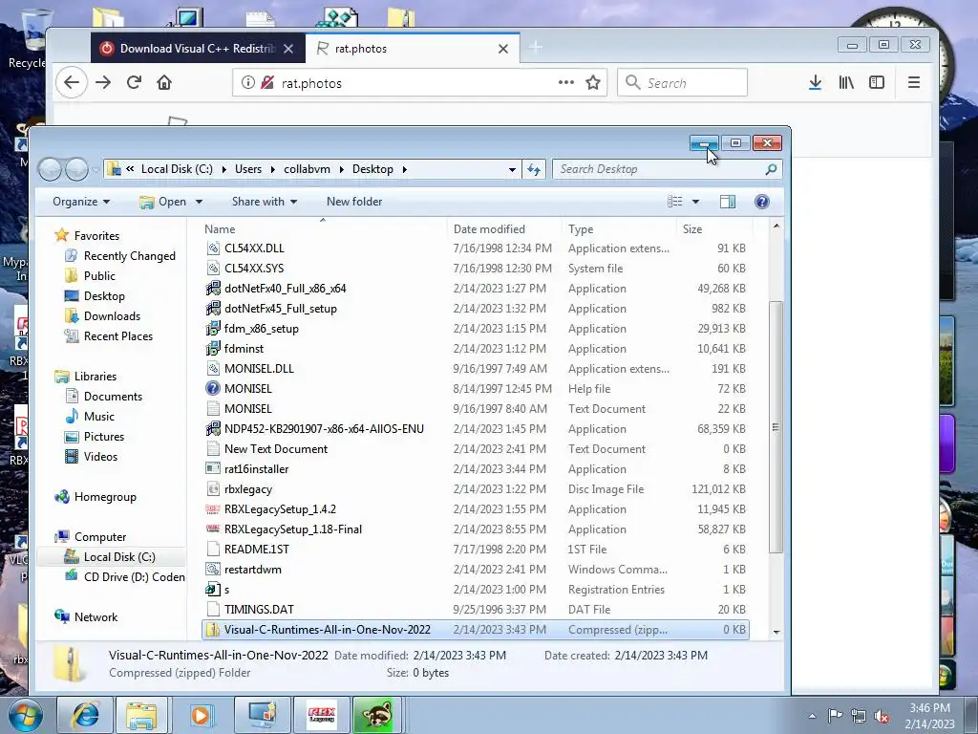Open Documents library
The height and width of the screenshot is (734, 978).
[104, 397]
